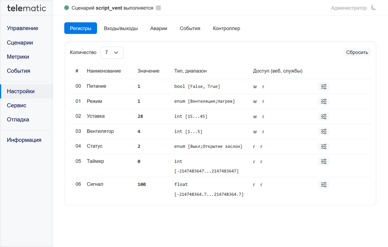This screenshot has height=247, width=388.
Task: Navigate to Метрики section
Action: point(18,57)
